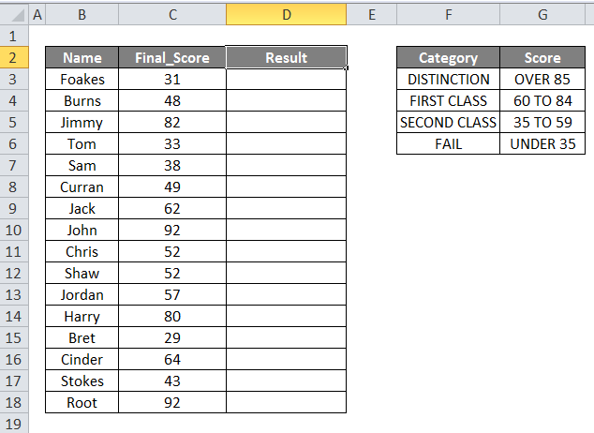
Task: Click the Result header cell
Action: 286,58
